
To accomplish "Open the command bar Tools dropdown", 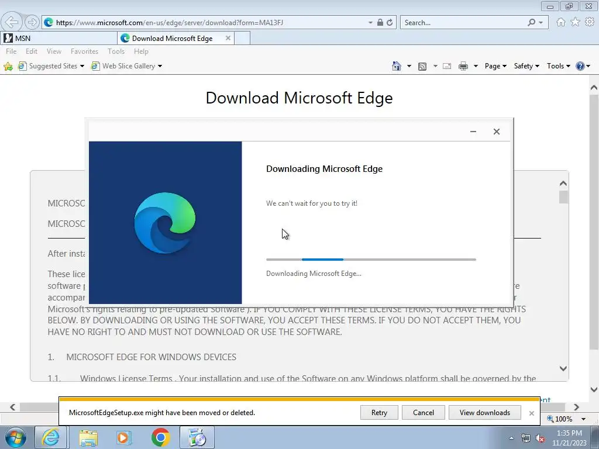I will coord(558,66).
